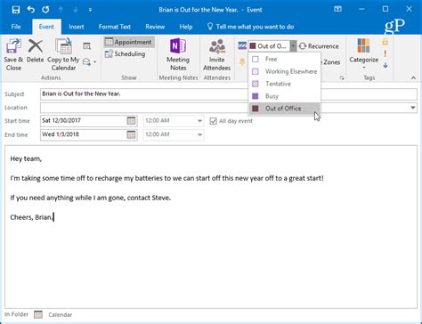422x324 pixels.
Task: Open Categorize color menu
Action: [363, 53]
